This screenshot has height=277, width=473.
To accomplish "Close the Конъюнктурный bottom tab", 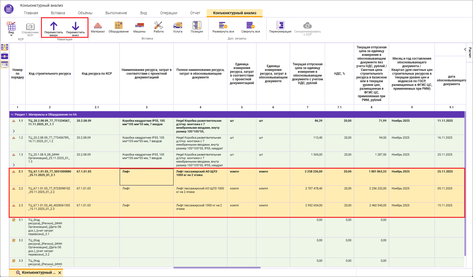I will [60, 273].
